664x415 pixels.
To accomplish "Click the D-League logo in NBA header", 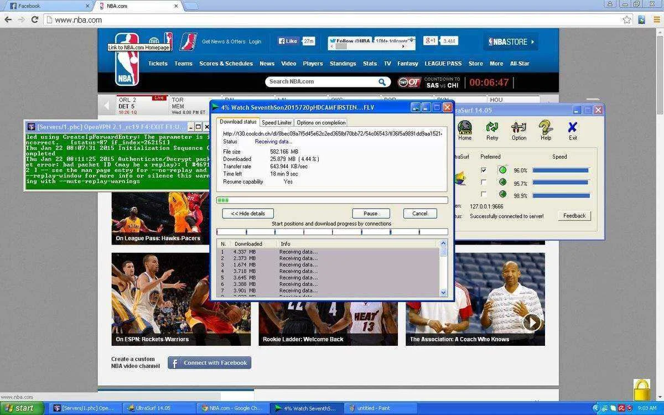I will 188,41.
